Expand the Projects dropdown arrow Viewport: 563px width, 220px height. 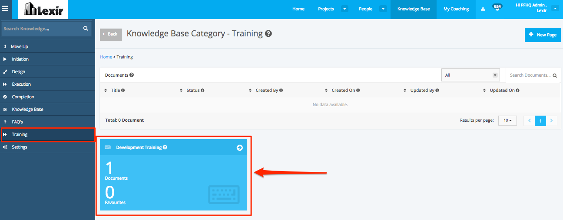pyautogui.click(x=344, y=9)
